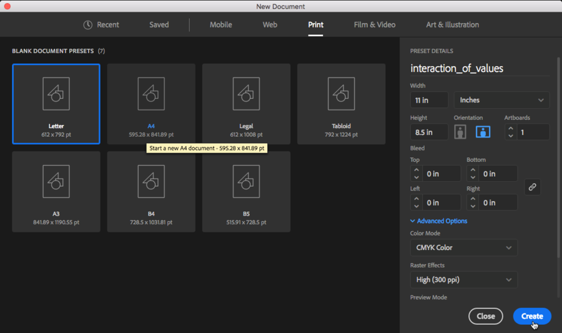Switch to the Art & Illustration tab
This screenshot has height=333, width=562.
452,25
